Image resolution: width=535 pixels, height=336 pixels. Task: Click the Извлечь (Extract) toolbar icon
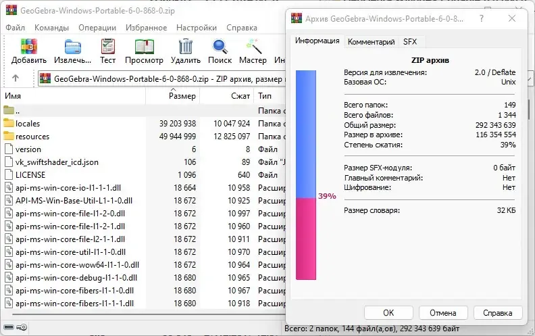pos(73,47)
